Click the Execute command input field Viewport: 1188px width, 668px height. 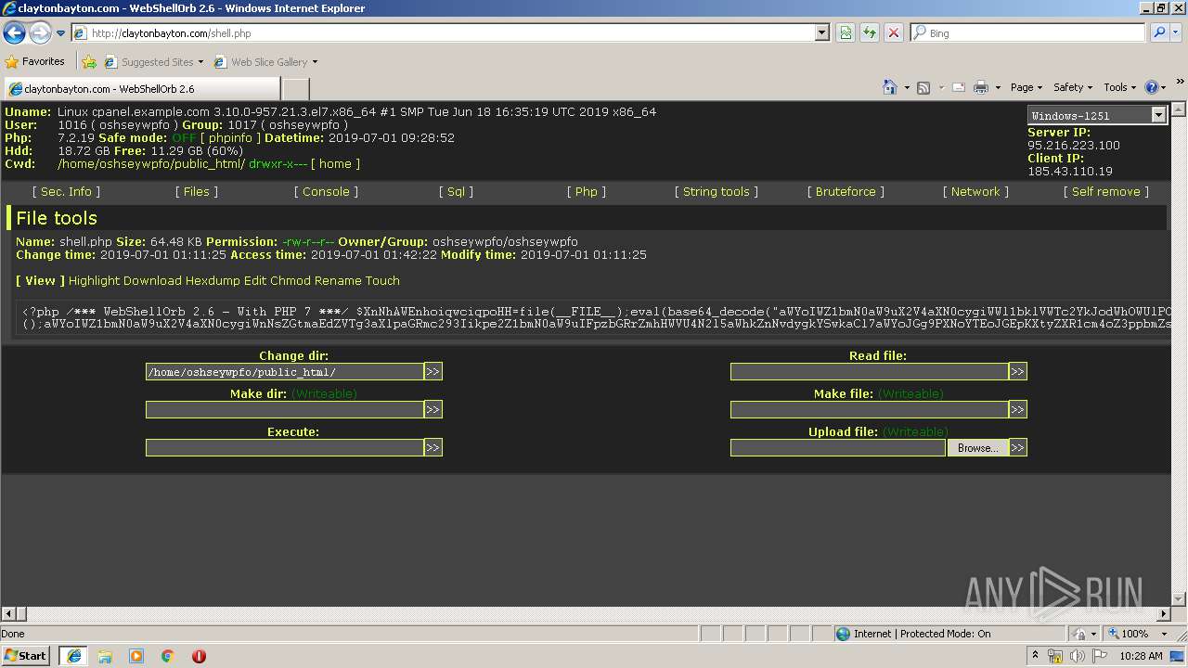tap(285, 447)
